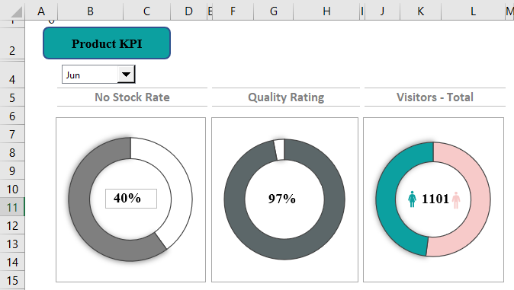
Task: Select column D header
Action: [x=188, y=11]
